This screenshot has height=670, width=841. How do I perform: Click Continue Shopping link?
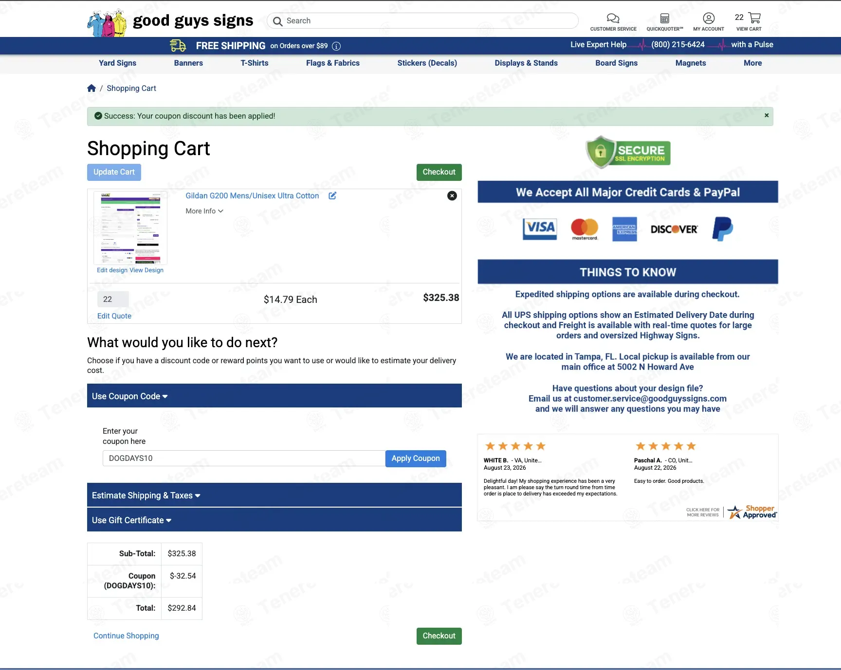(126, 636)
